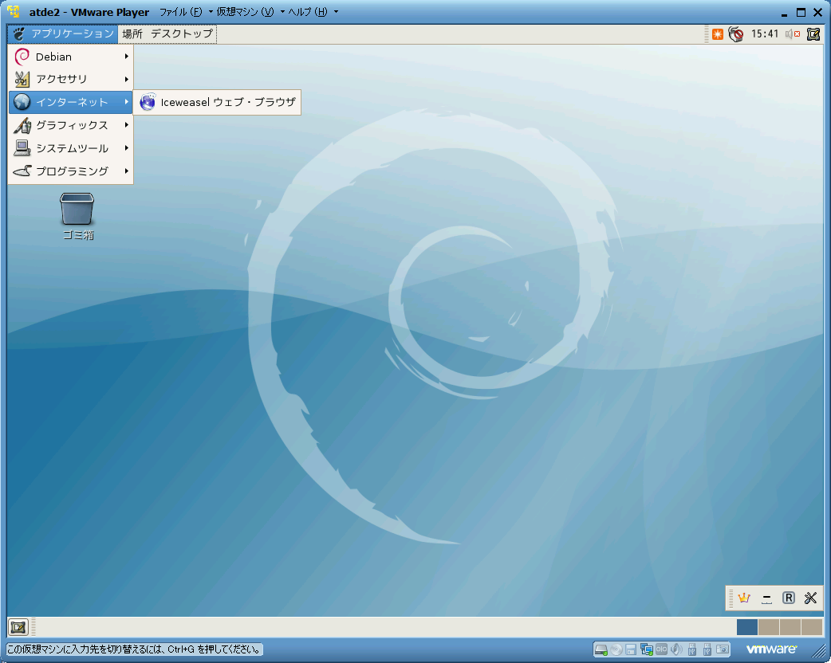The width and height of the screenshot is (831, 663).
Task: Open the デスクトップ menu in the panel
Action: tap(182, 34)
